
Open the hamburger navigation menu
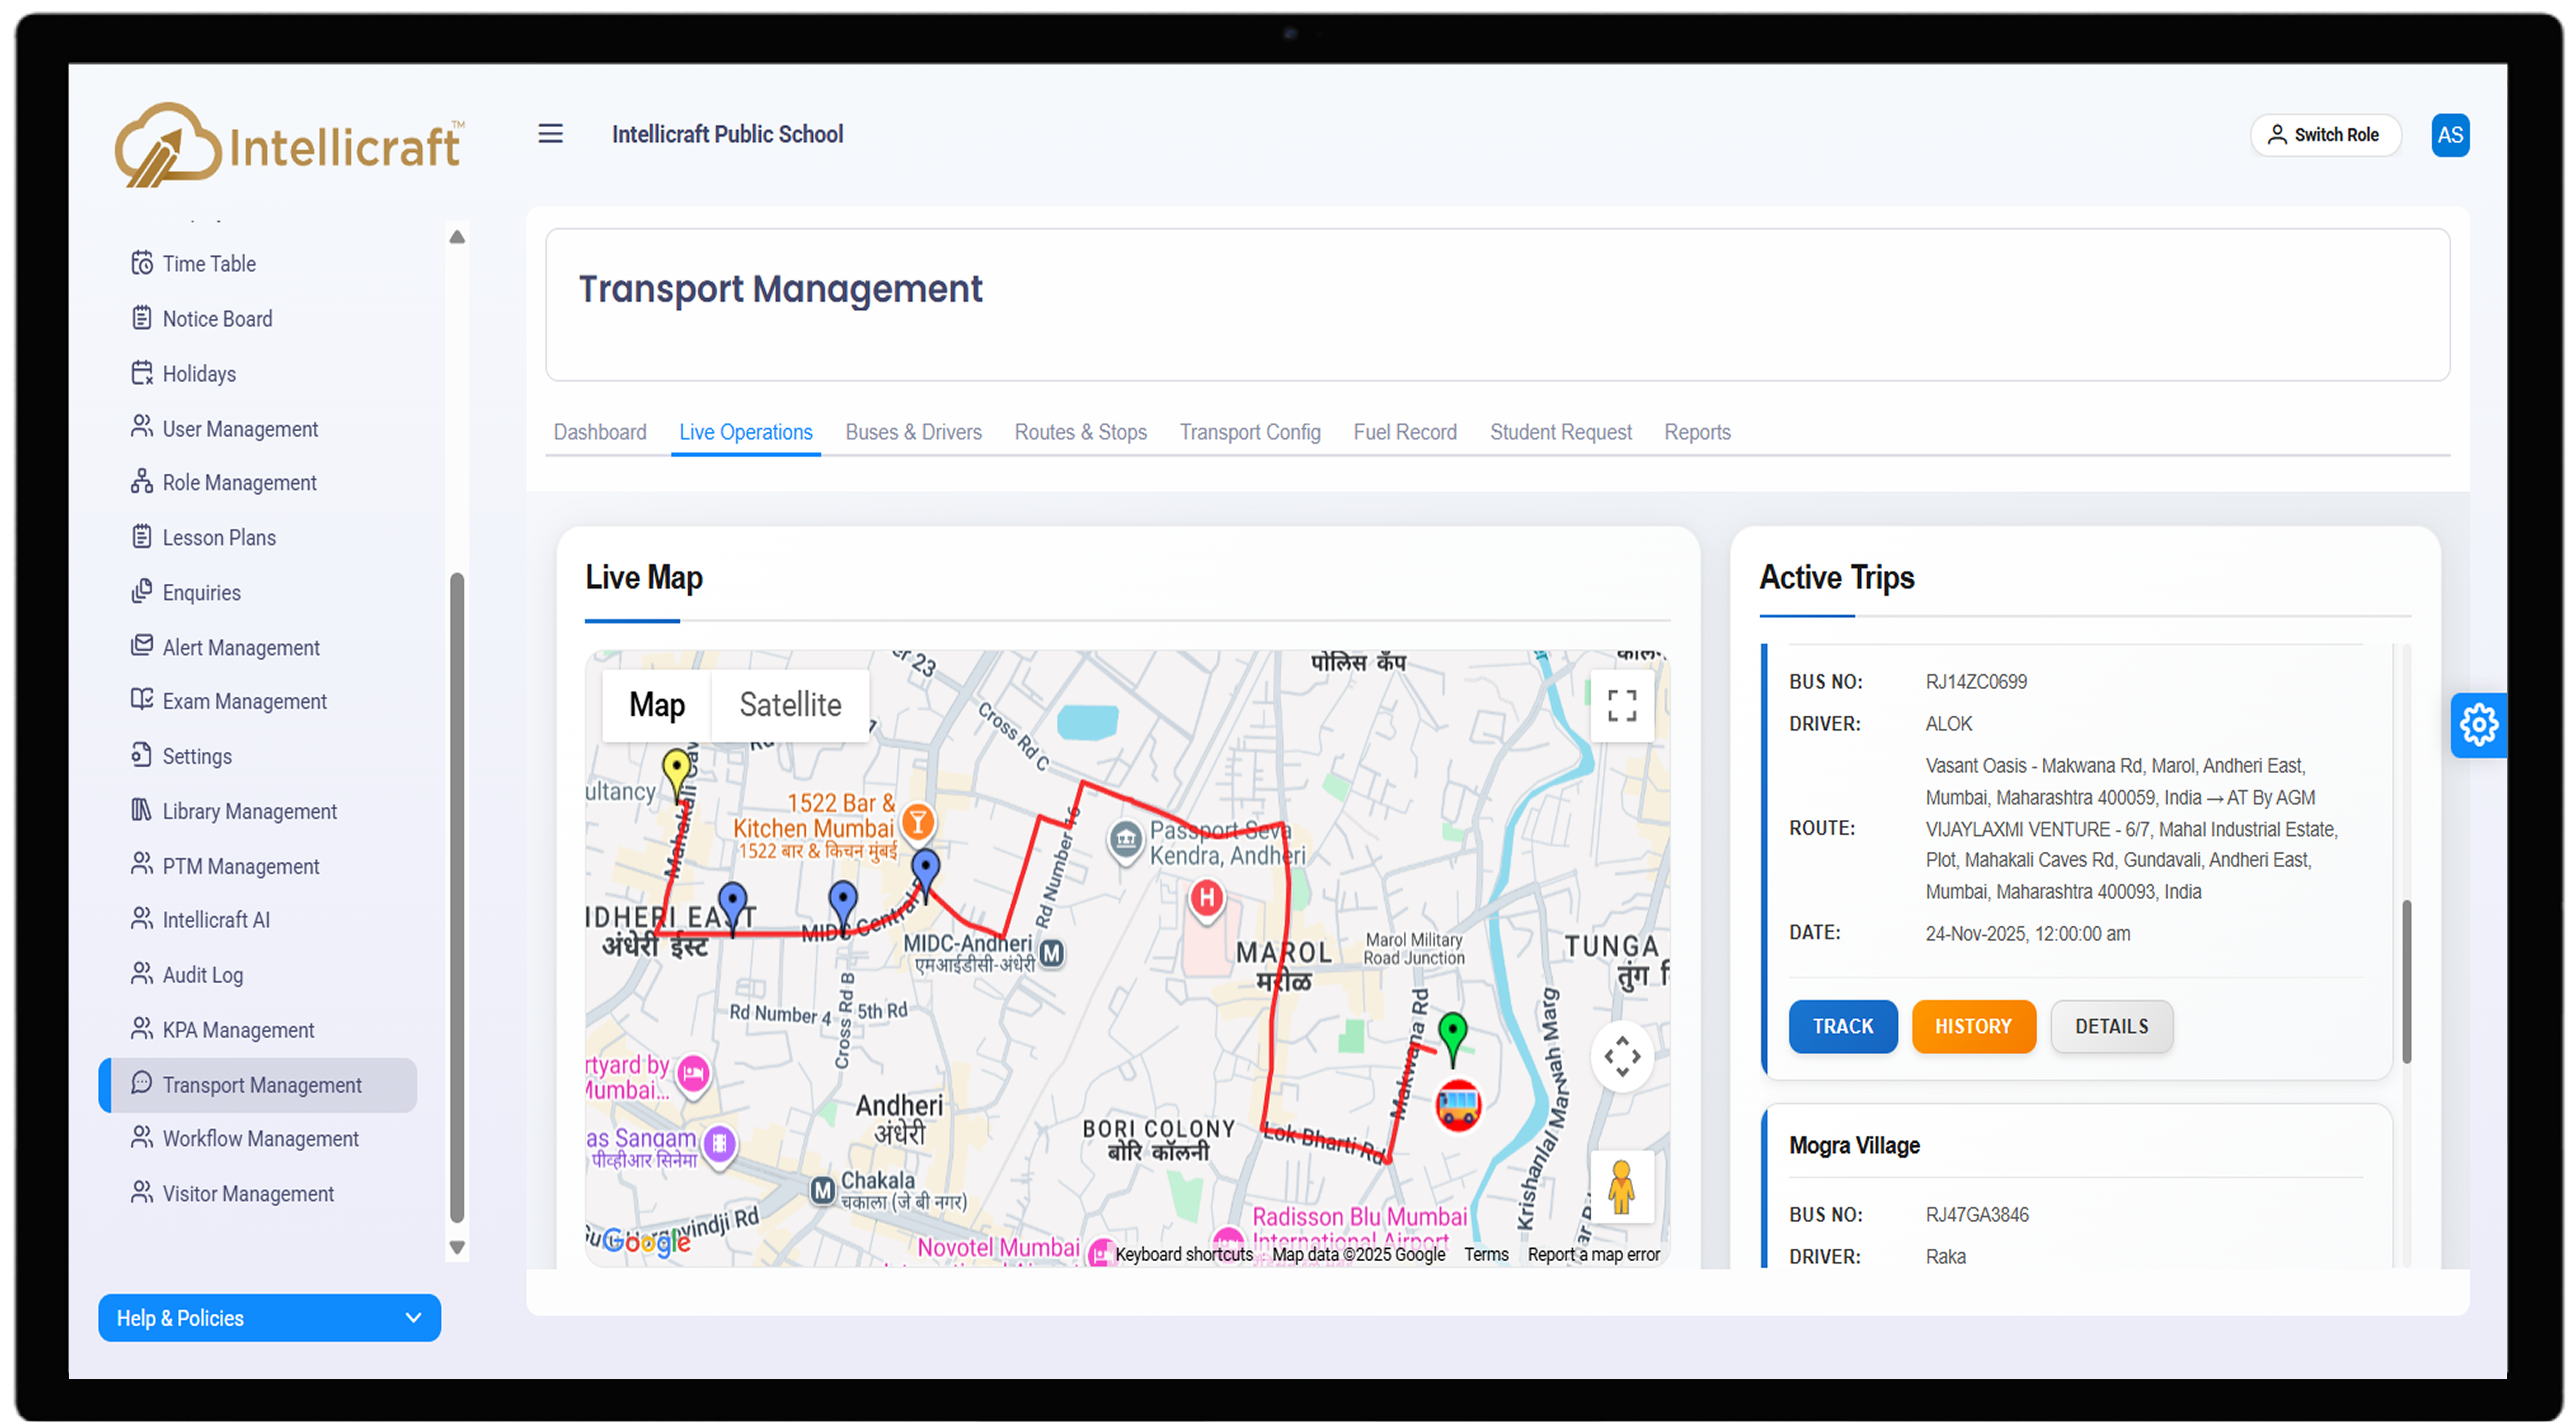pyautogui.click(x=551, y=134)
